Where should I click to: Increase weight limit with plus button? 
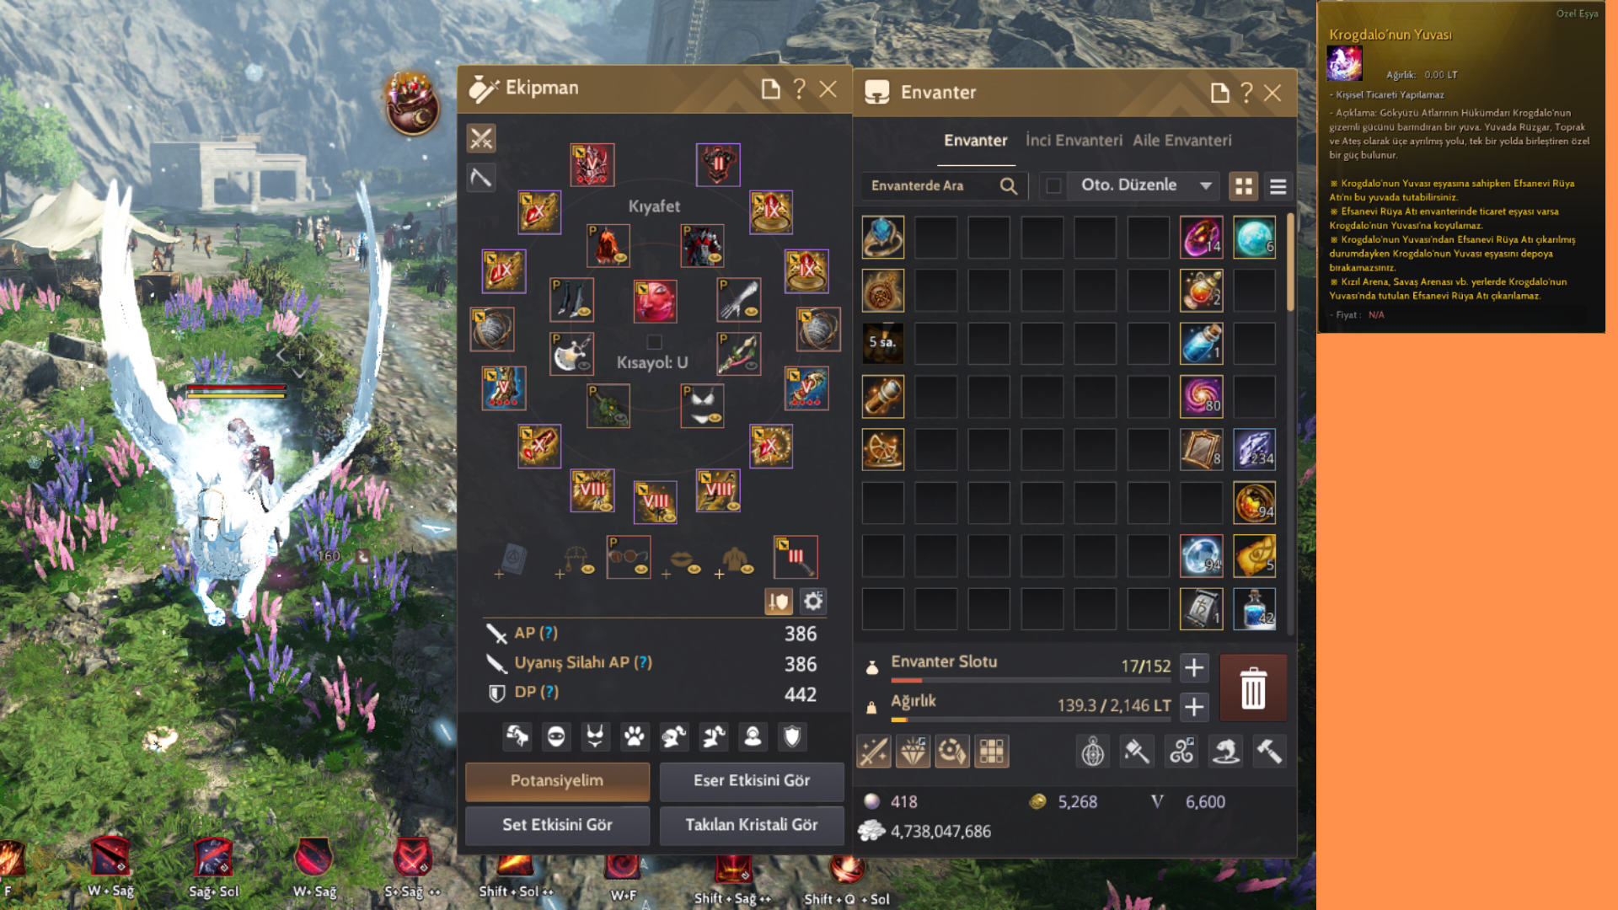[1193, 707]
